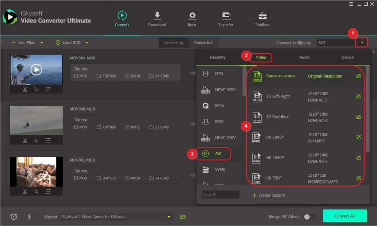
Task: Select WMV format in list
Action: point(219,170)
